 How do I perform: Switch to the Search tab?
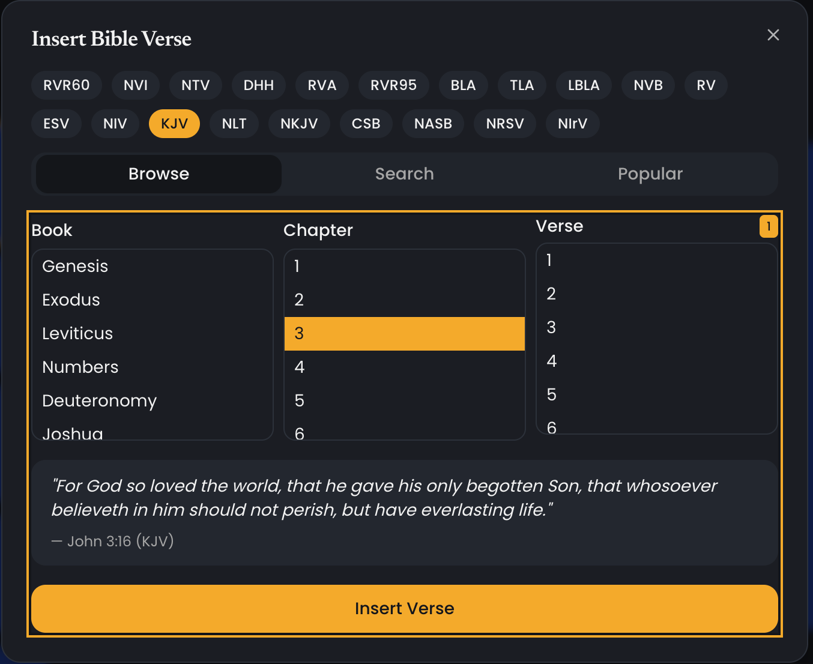(405, 174)
